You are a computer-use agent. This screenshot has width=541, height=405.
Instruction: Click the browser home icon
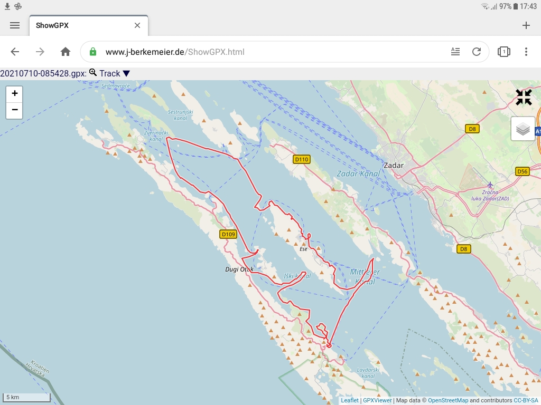click(x=65, y=51)
